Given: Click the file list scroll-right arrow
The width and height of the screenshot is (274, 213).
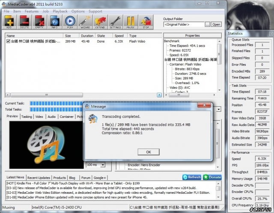Looking at the screenshot, I should [159, 95].
